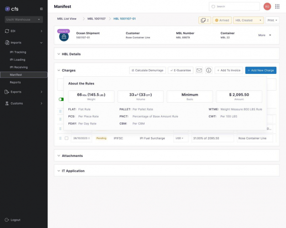Click the IPI Fuel Surcharge text
The height and width of the screenshot is (228, 286).
(152, 138)
